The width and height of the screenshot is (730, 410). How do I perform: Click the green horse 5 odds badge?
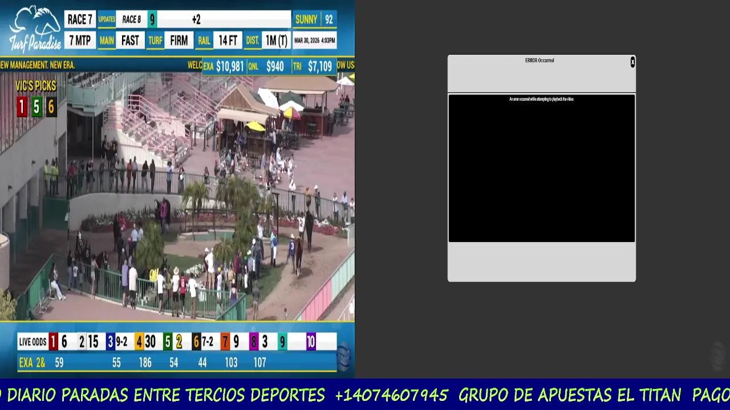pyautogui.click(x=167, y=342)
